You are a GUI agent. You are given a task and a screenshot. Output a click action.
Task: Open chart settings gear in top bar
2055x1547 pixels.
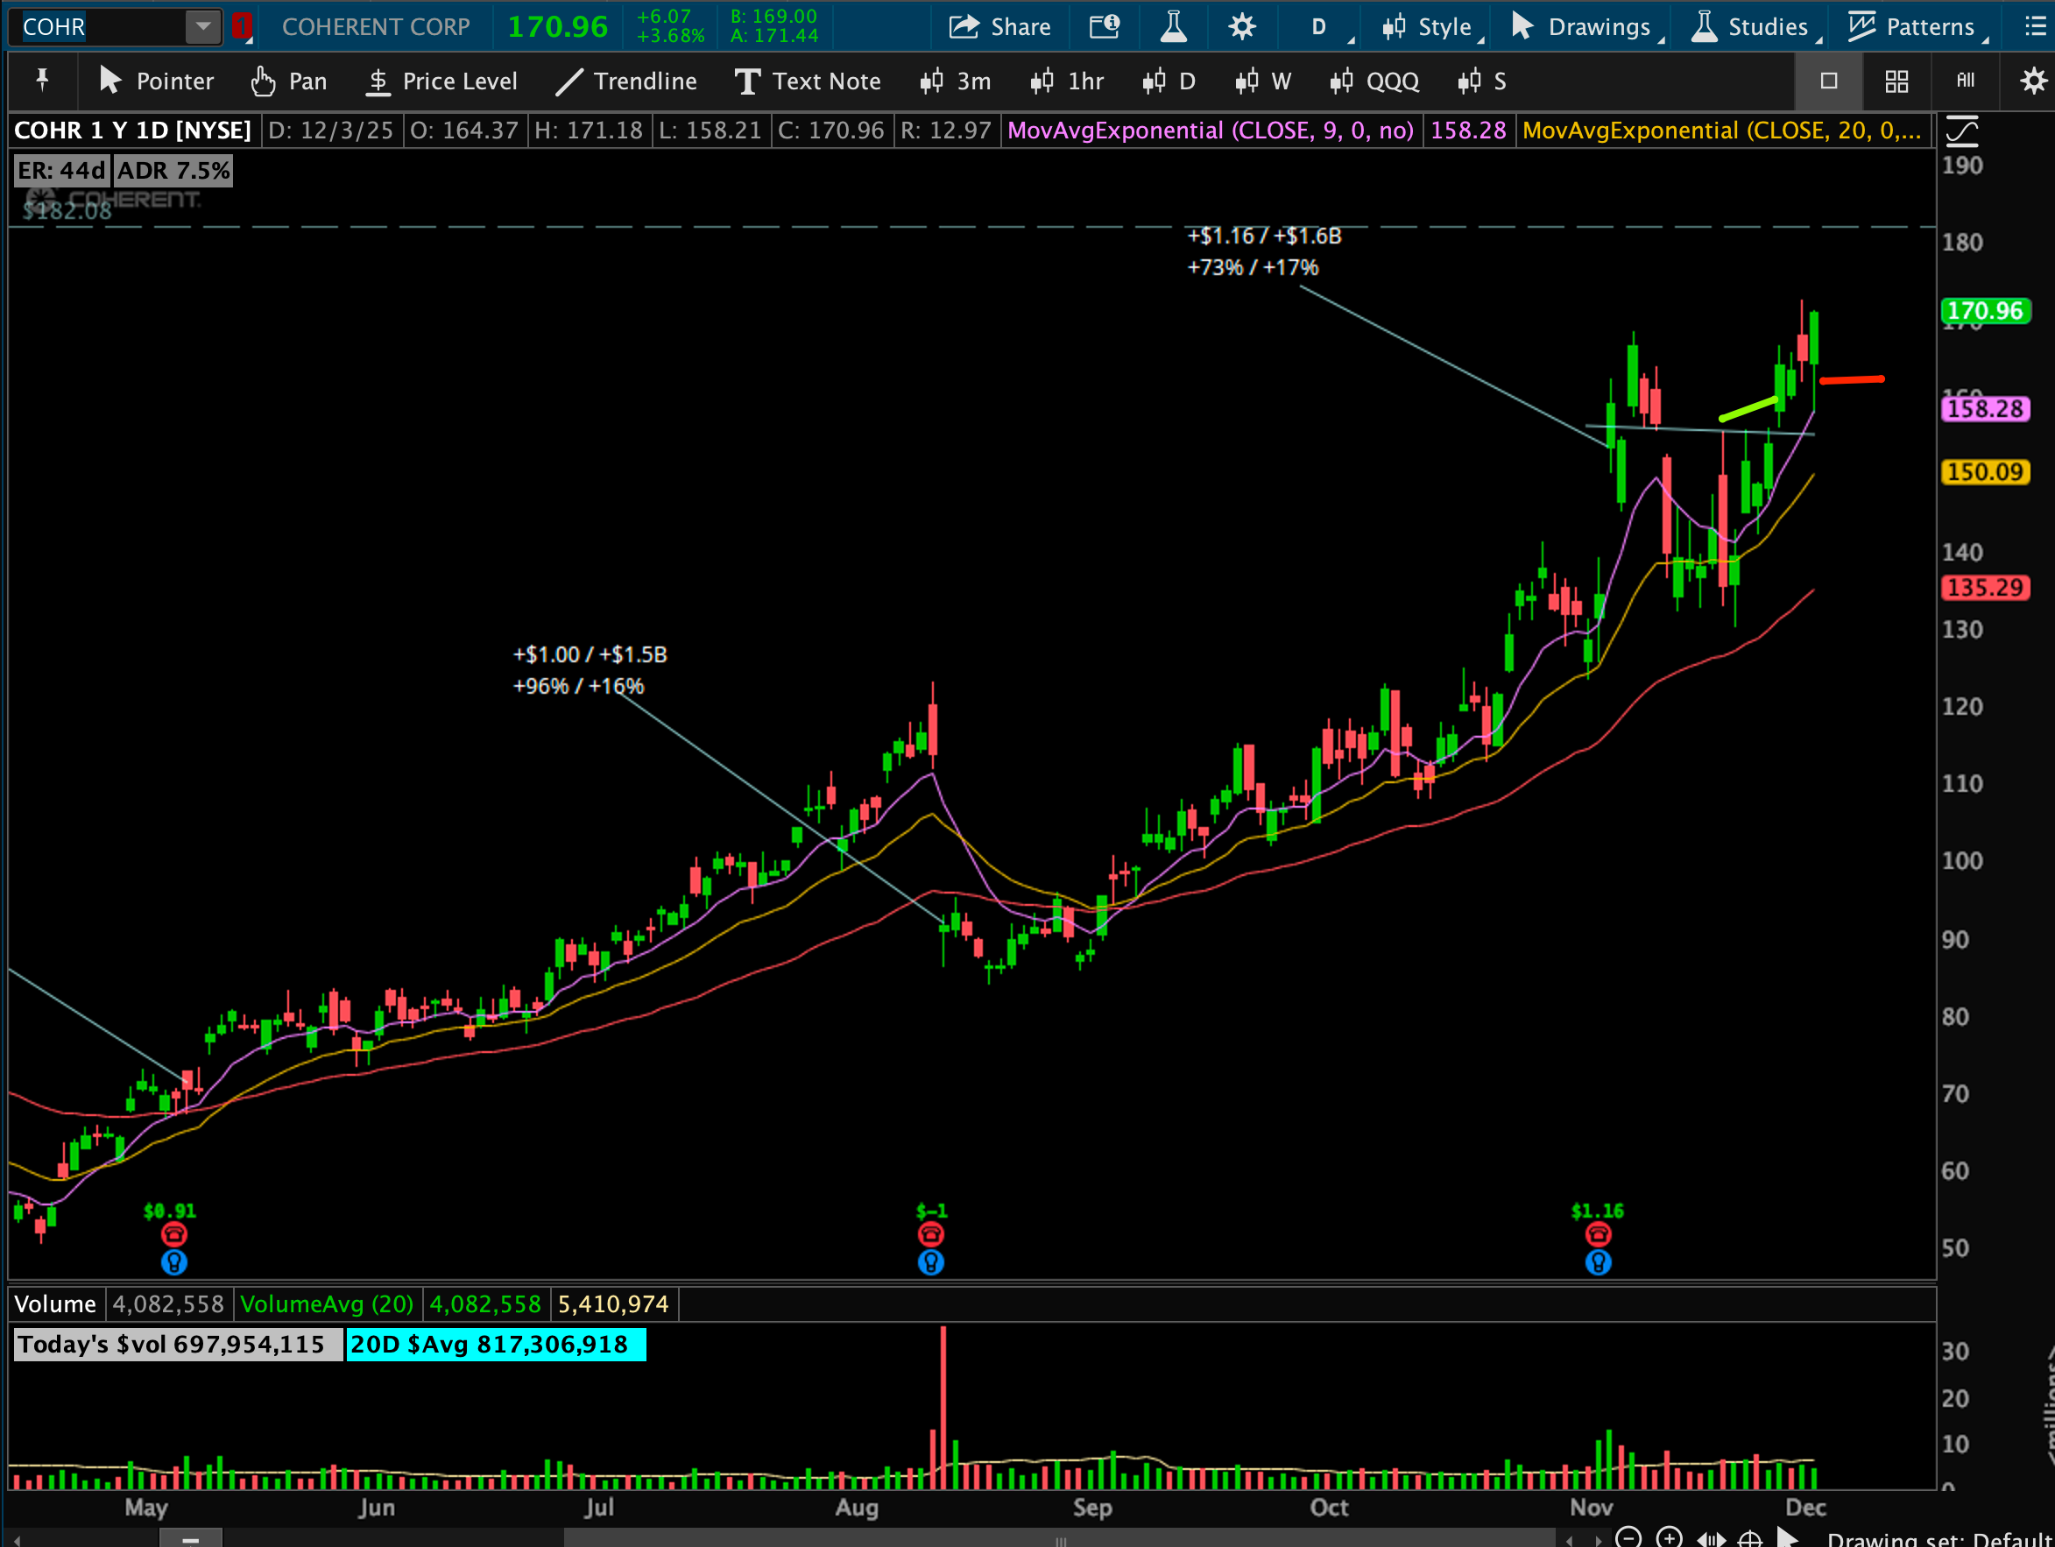pos(1241,27)
